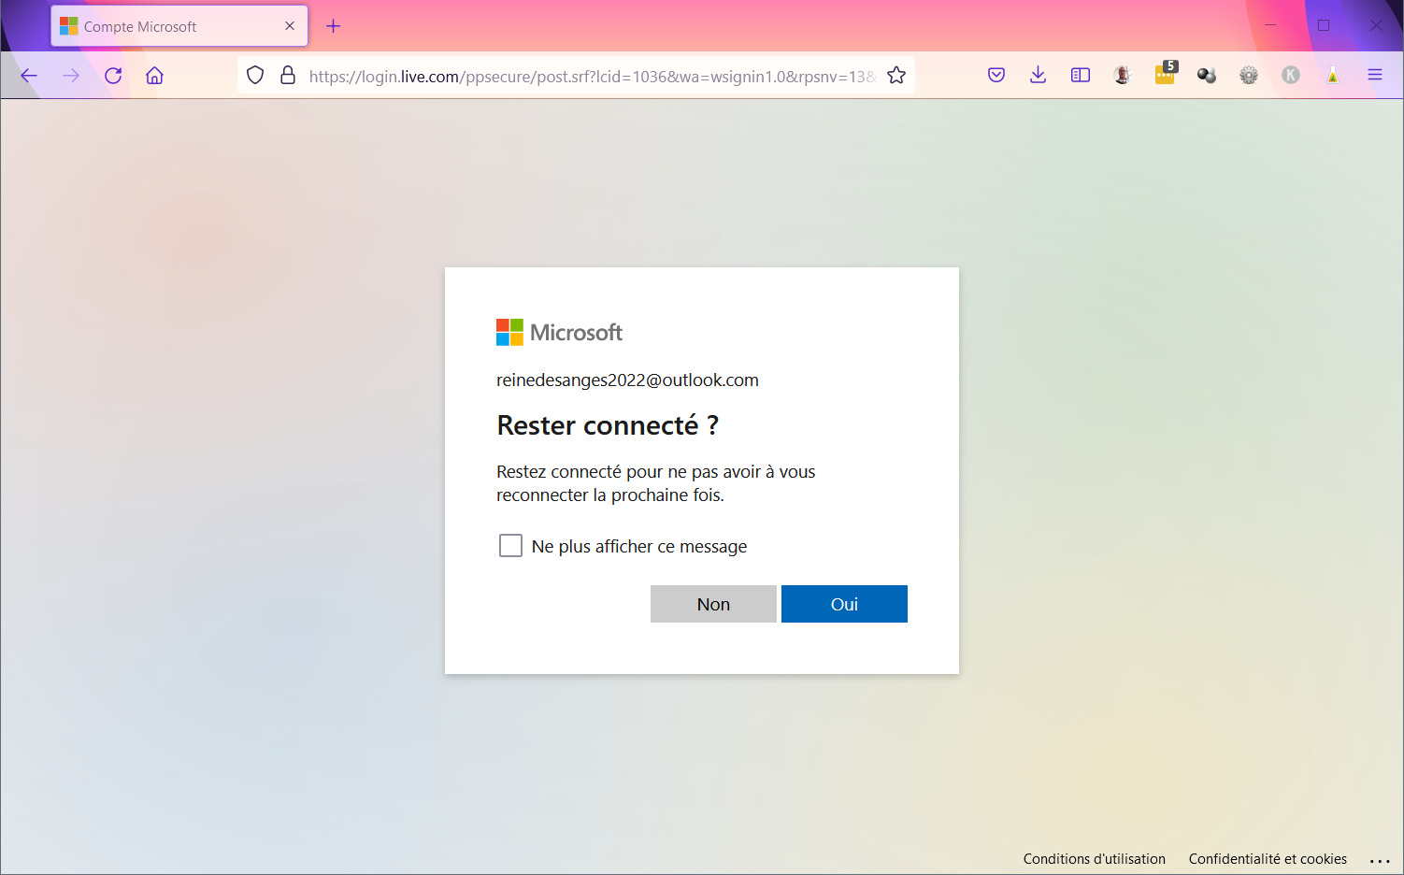Screen dimensions: 1404x875
Task: Minimize the browser window
Action: pyautogui.click(x=1270, y=25)
